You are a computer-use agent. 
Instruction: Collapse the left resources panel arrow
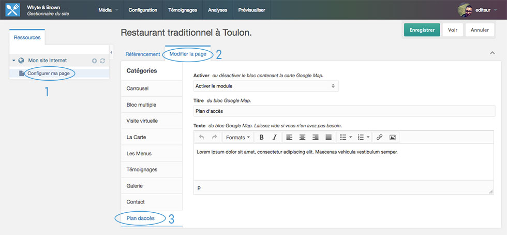[111, 51]
